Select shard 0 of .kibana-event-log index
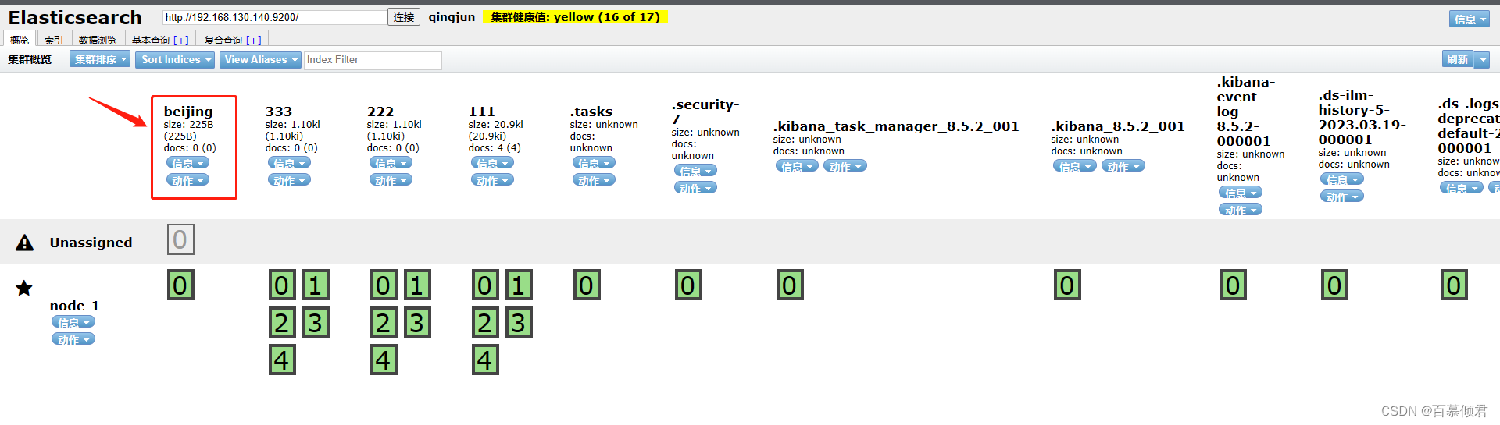Image resolution: width=1500 pixels, height=425 pixels. click(x=1234, y=285)
